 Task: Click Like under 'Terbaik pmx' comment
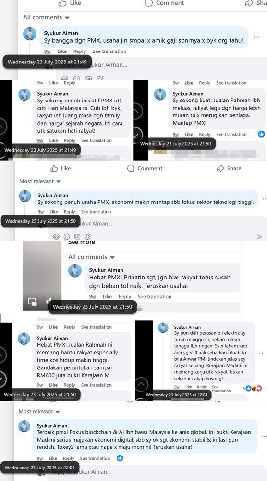(53, 458)
